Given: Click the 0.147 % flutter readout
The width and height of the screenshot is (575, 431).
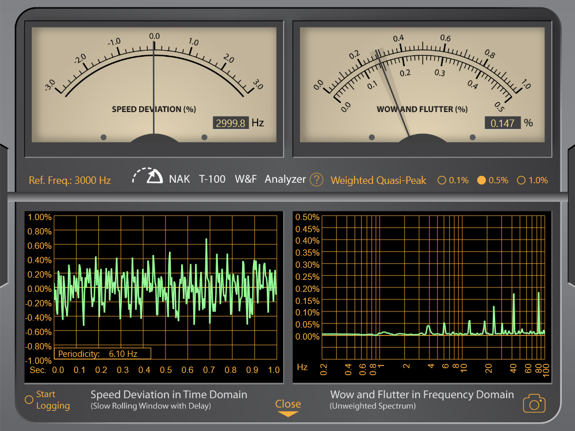Looking at the screenshot, I should pyautogui.click(x=503, y=123).
